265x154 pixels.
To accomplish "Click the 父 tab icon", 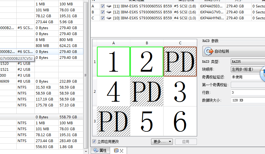I will (116, 151).
